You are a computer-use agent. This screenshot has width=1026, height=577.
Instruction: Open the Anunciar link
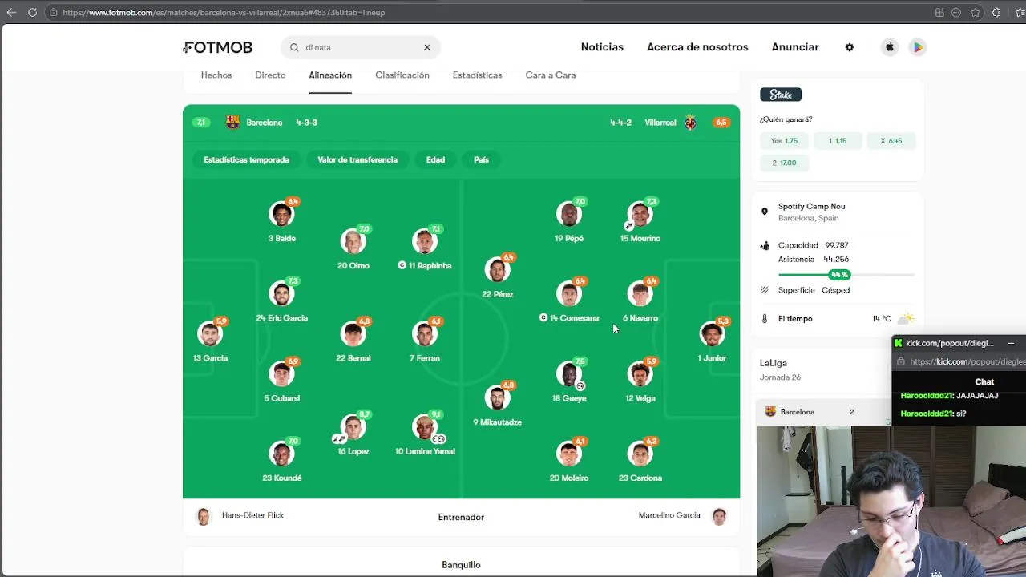795,47
